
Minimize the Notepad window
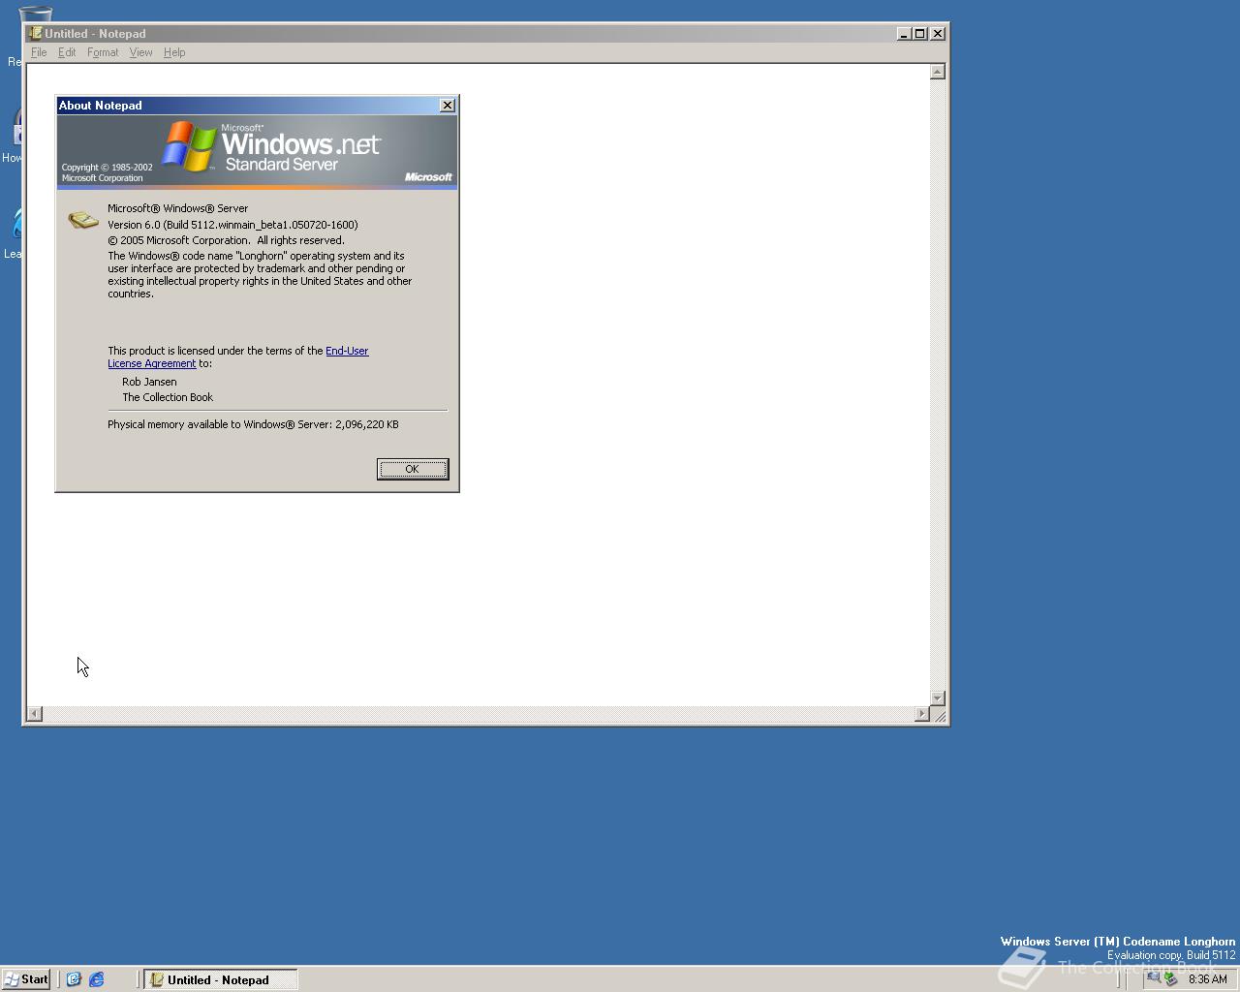click(x=903, y=33)
